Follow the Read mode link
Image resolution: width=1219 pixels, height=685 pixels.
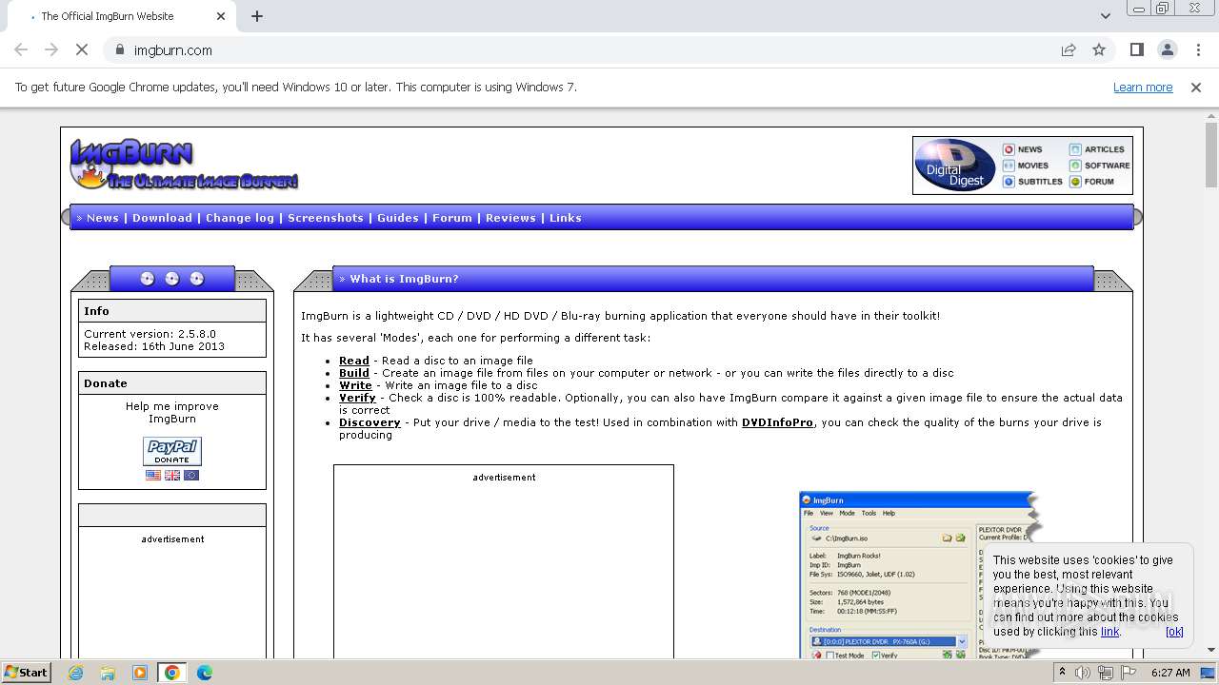point(354,361)
